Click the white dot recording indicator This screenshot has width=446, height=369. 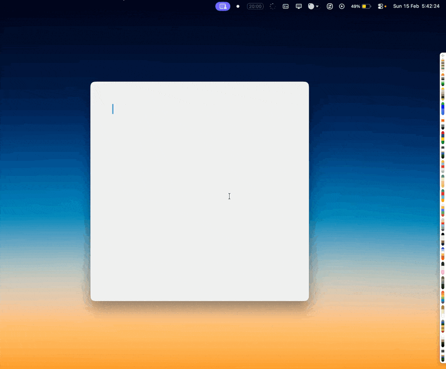238,6
